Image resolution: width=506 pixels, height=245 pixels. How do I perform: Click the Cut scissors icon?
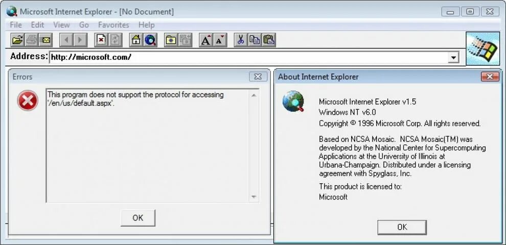[241, 40]
